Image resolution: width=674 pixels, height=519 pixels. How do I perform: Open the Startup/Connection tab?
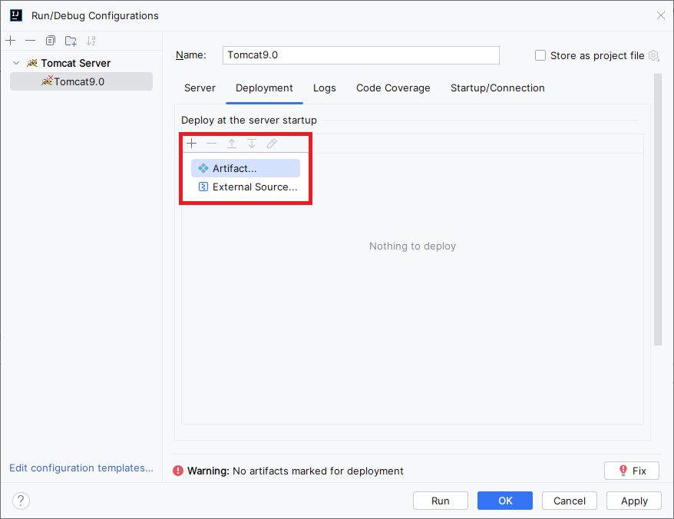tap(497, 88)
